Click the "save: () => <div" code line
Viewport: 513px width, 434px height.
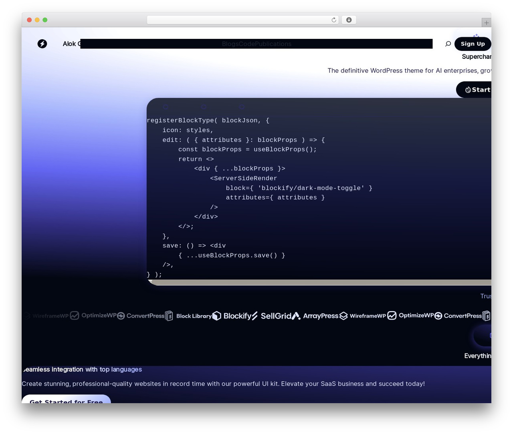(194, 245)
